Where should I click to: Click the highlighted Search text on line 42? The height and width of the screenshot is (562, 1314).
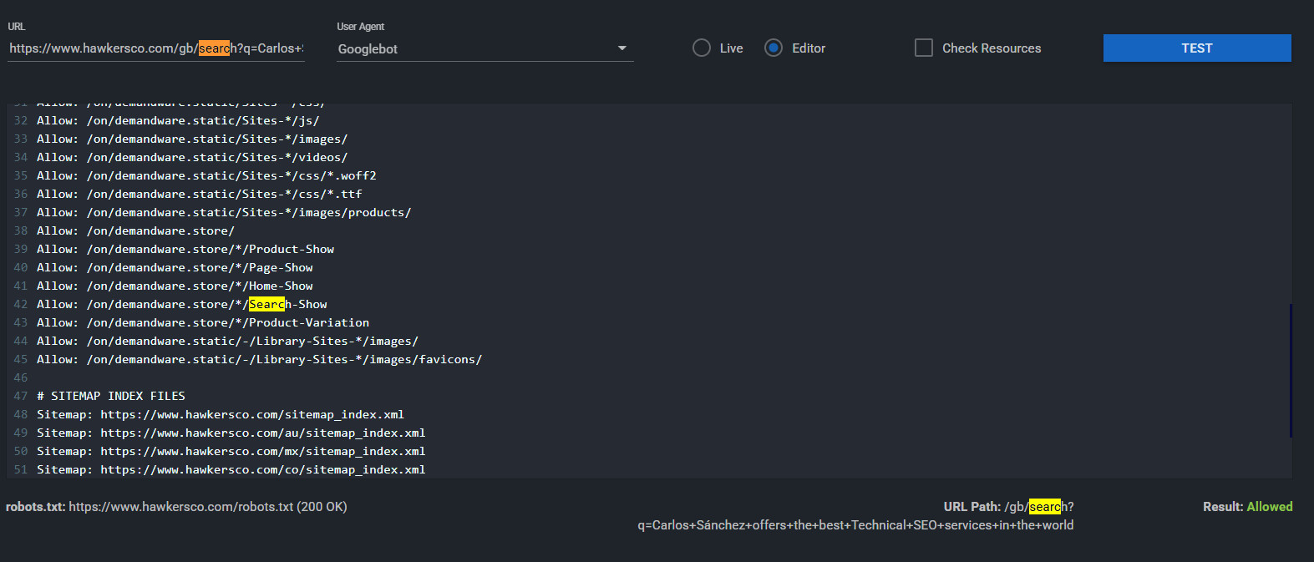[266, 305]
